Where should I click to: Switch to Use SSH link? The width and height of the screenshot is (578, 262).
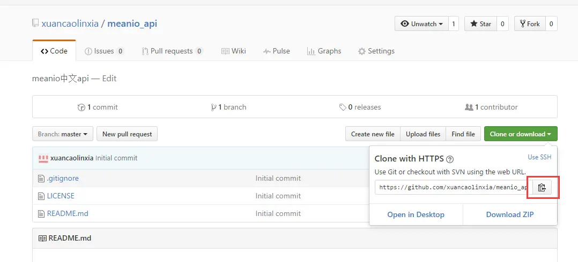539,157
